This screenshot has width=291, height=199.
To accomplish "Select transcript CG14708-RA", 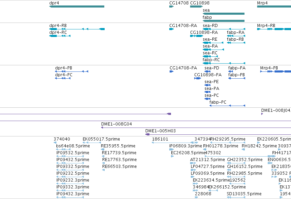I will coord(171,29).
